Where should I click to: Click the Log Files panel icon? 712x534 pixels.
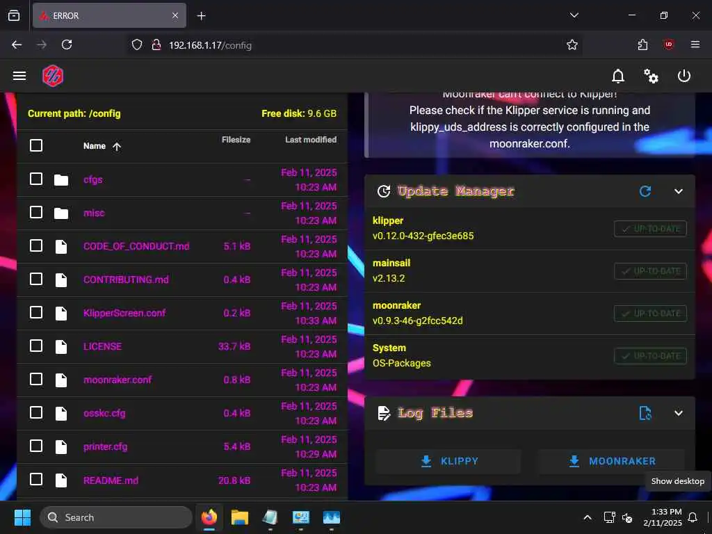pos(384,413)
